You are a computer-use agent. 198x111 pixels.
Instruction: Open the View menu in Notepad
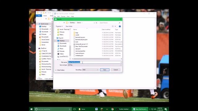[x=68, y=16]
